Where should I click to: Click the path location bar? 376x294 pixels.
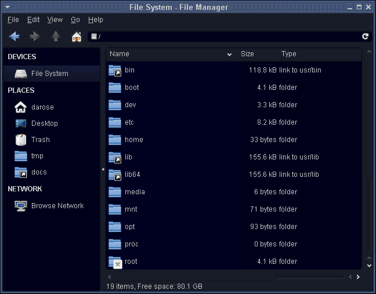point(226,37)
